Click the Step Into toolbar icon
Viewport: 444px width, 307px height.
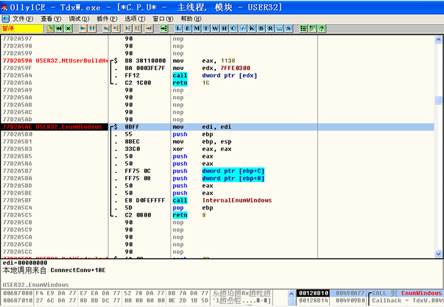(107, 28)
